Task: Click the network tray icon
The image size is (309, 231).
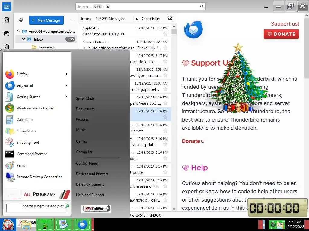Action: [273, 224]
